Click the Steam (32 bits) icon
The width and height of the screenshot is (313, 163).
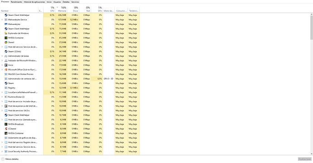pyautogui.click(x=6, y=51)
